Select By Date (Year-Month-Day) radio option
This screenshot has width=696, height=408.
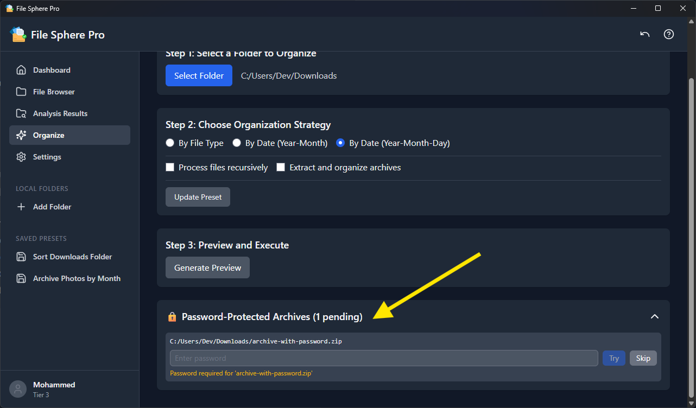340,143
